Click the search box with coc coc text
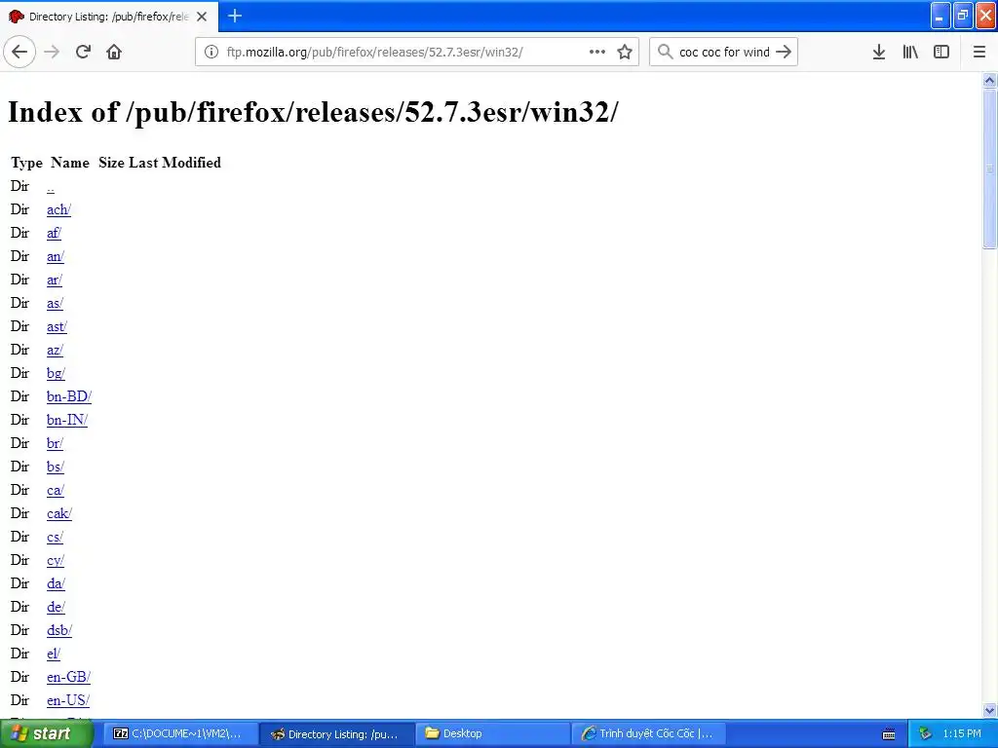Viewport: 998px width, 748px height. coord(724,53)
